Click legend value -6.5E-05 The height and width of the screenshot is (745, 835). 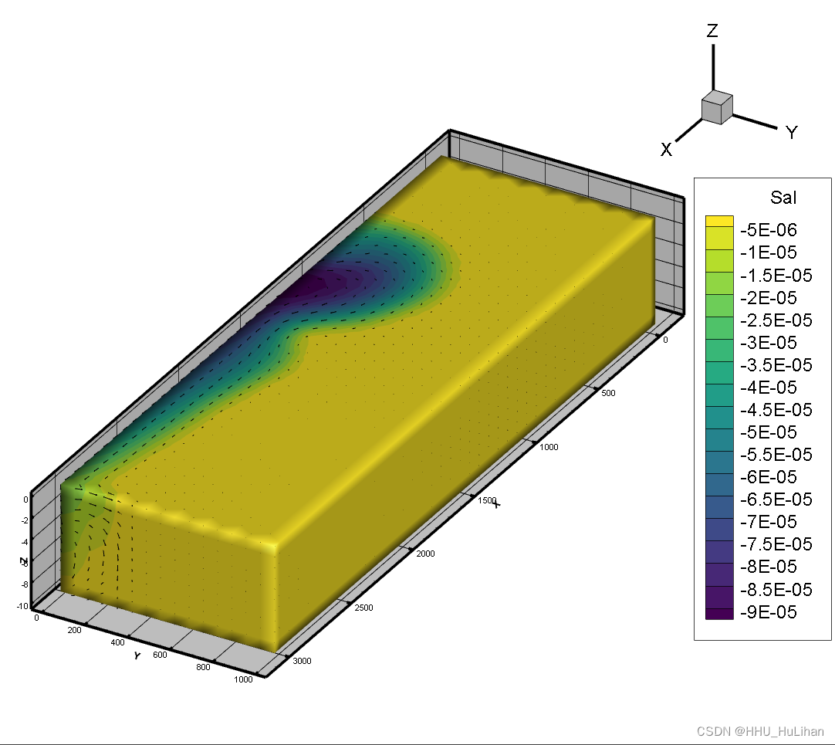(x=776, y=499)
